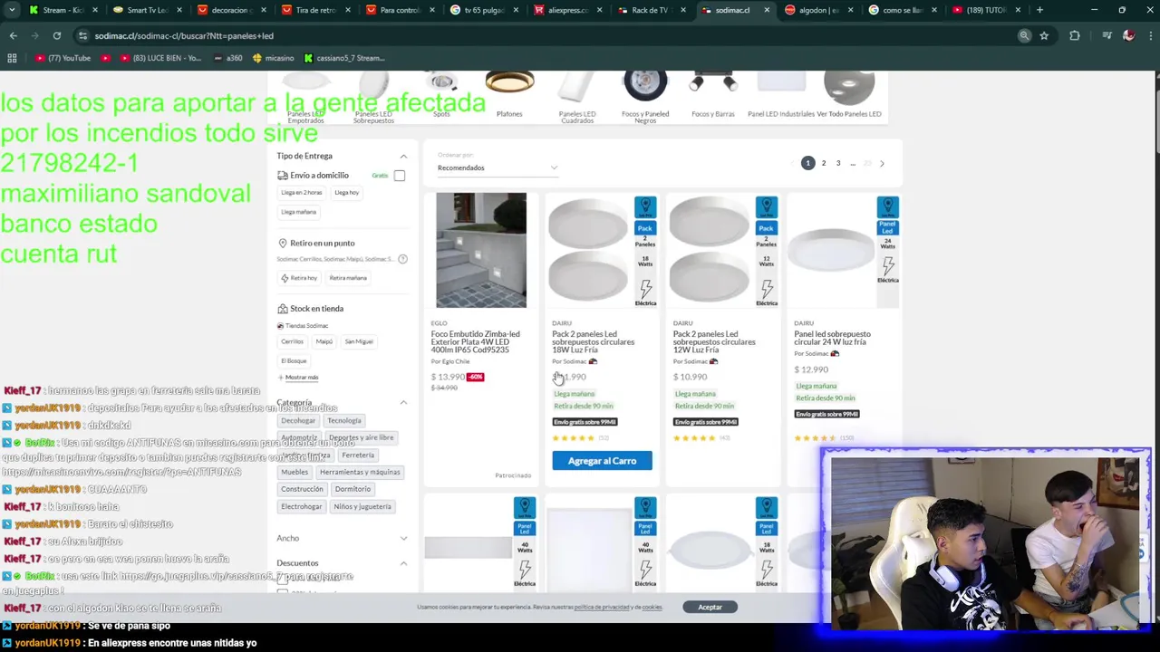The width and height of the screenshot is (1160, 652).
Task: Bookmark this page with the star icon
Action: point(1044,35)
